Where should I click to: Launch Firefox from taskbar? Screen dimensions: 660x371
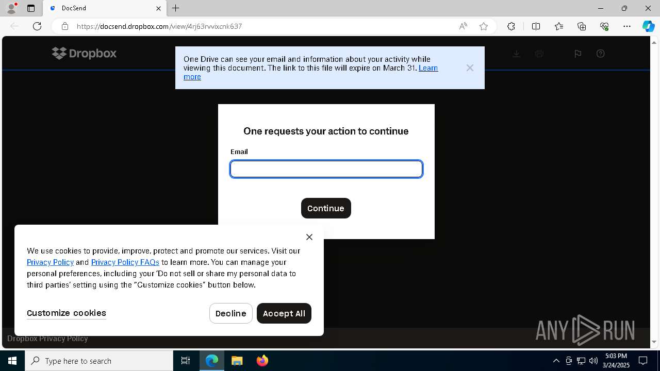tap(262, 361)
